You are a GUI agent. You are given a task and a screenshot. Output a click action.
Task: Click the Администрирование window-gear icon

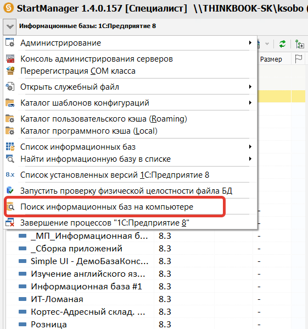coord(10,42)
